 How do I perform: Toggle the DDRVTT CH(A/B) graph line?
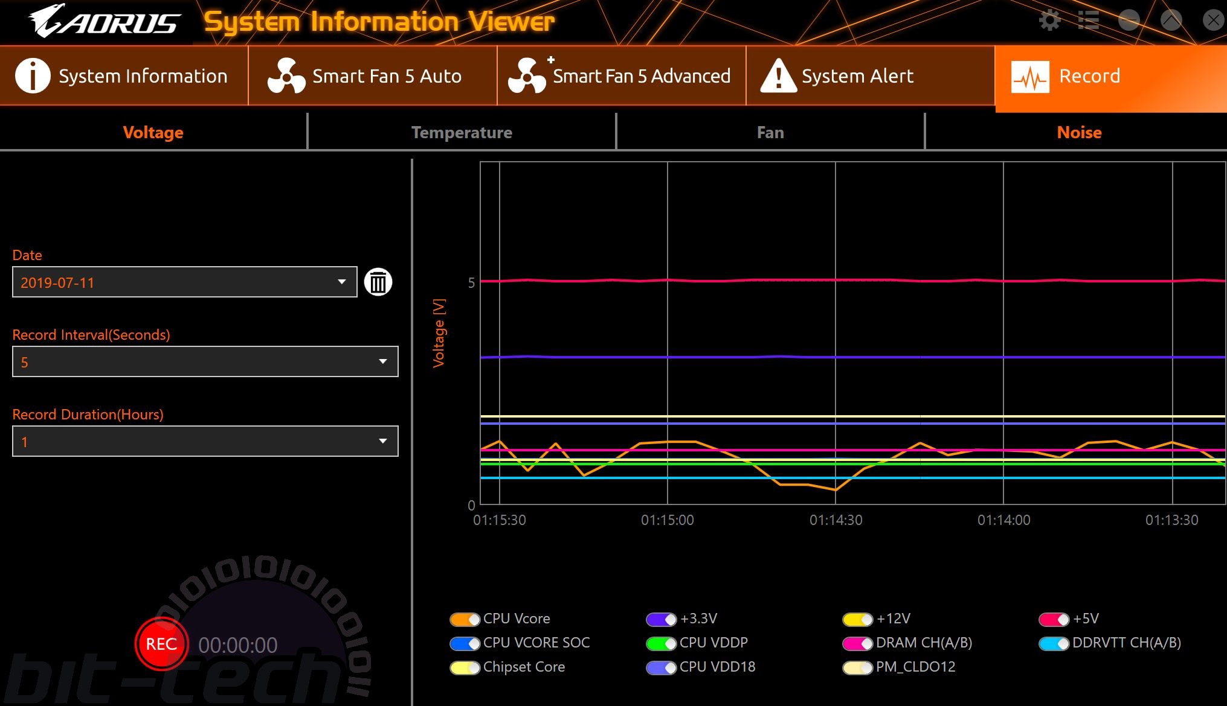click(x=1054, y=643)
